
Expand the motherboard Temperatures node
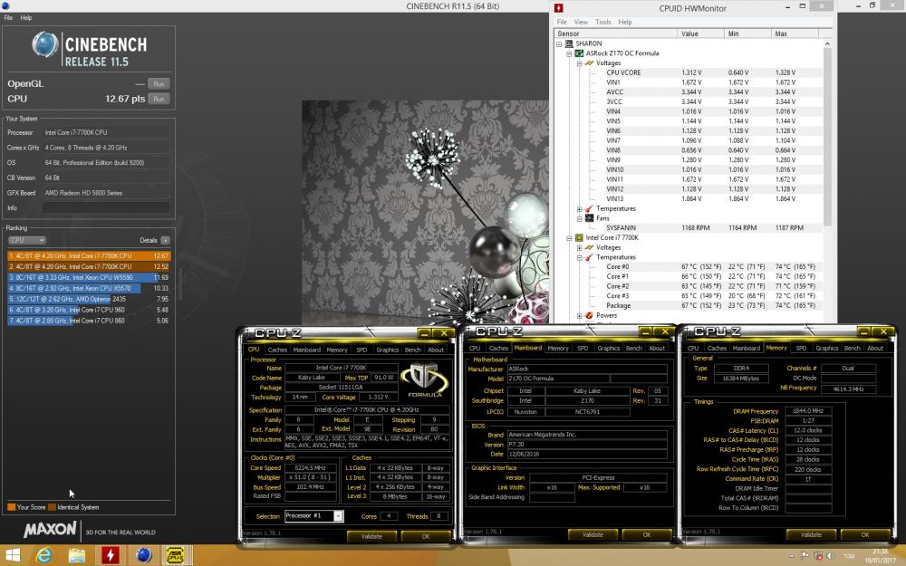(x=580, y=208)
